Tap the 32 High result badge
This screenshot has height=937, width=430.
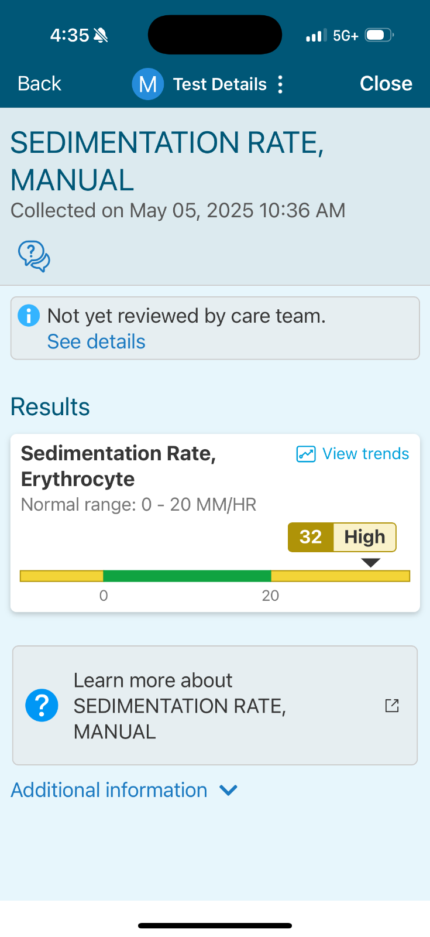click(x=342, y=537)
